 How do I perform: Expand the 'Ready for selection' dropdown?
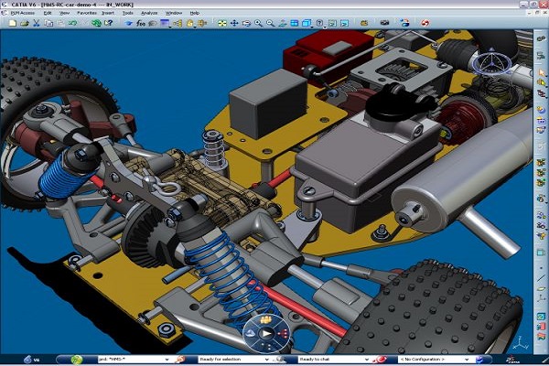coord(266,360)
